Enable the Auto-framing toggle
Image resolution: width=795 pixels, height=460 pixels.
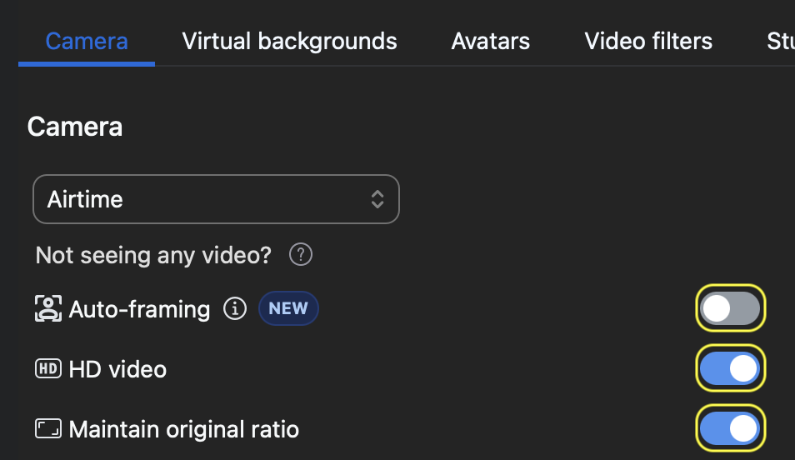[x=730, y=309]
